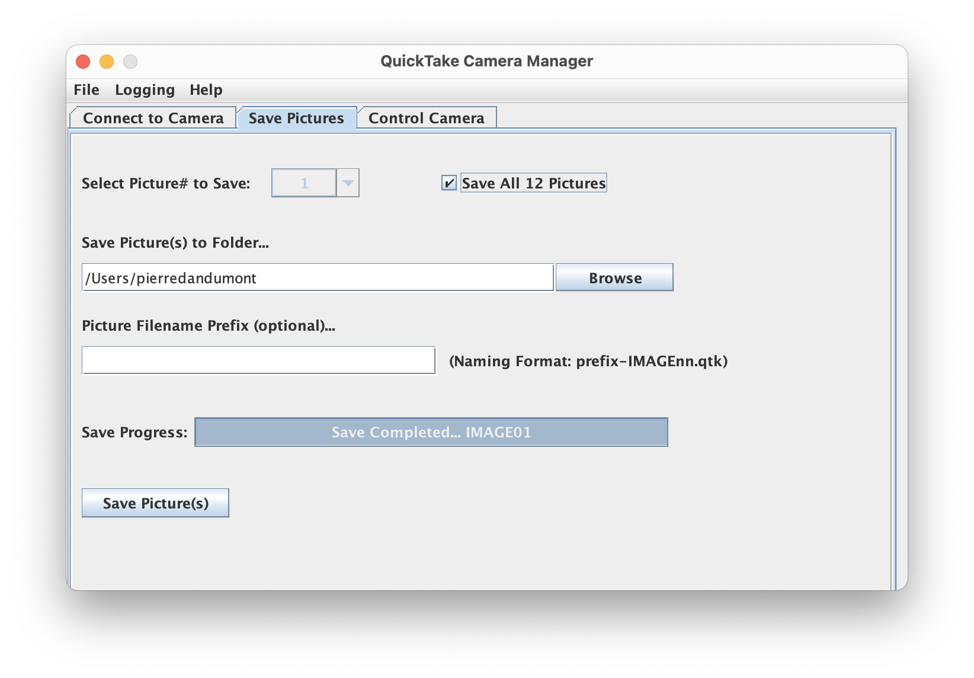Image resolution: width=974 pixels, height=678 pixels.
Task: Click the Save All 12 Pictures label
Action: point(533,183)
